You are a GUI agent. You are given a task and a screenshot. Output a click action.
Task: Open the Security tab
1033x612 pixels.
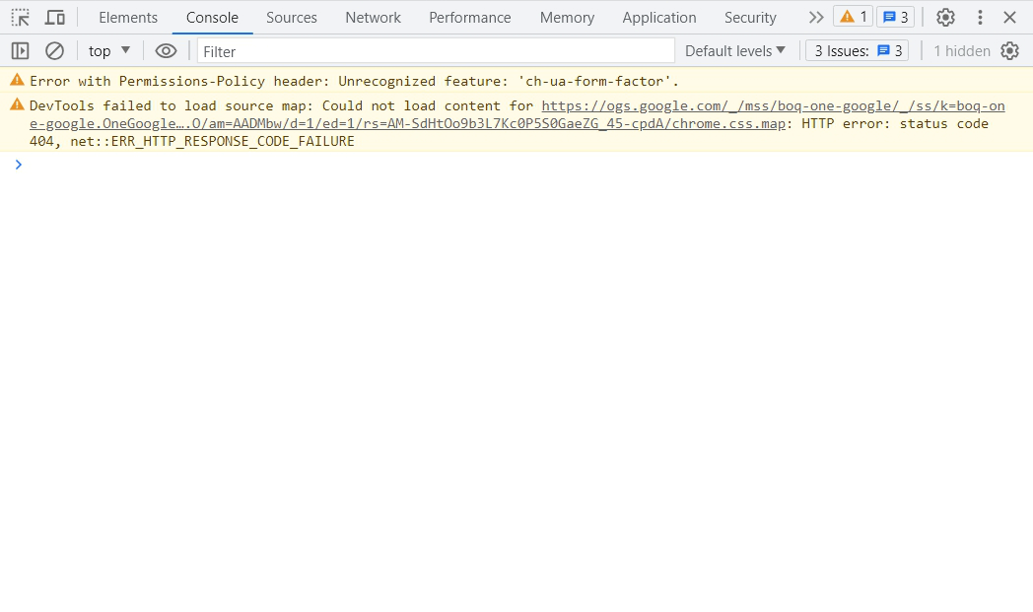coord(750,18)
